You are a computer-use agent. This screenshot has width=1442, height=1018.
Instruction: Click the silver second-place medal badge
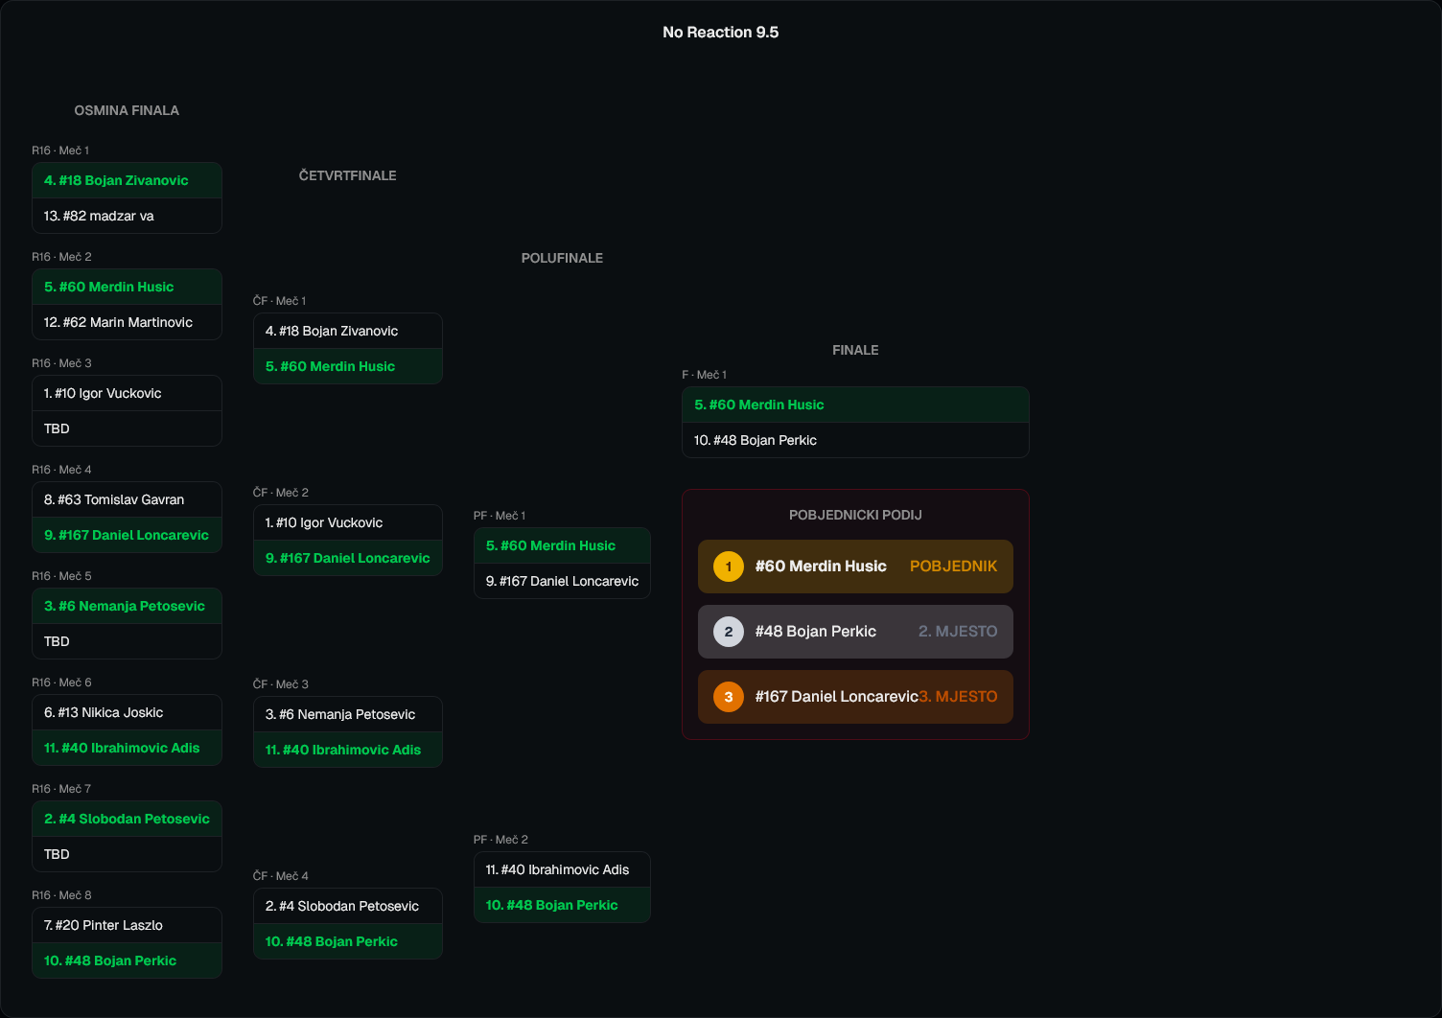(x=729, y=632)
